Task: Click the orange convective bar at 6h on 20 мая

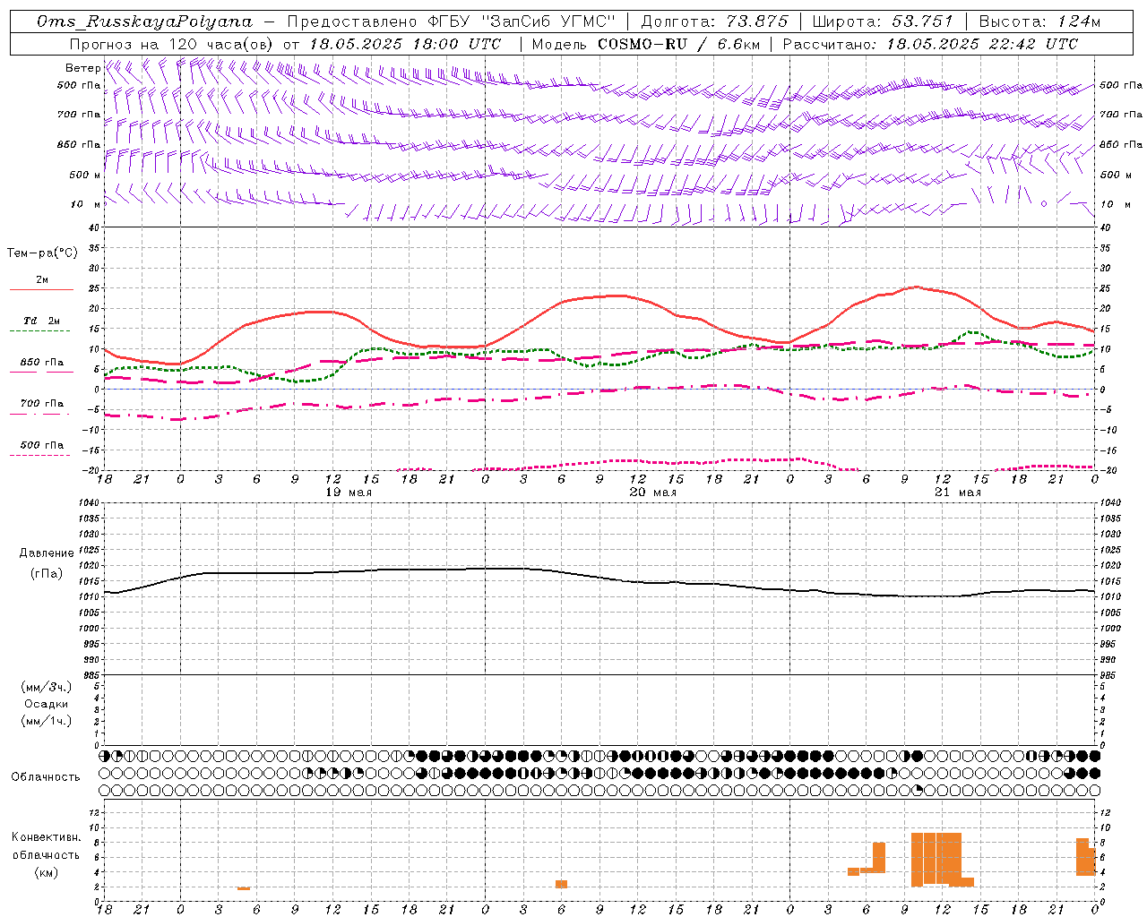Action: pos(561,884)
